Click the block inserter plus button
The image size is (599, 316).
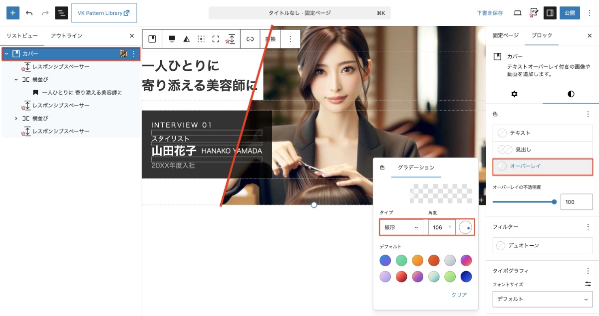pos(13,13)
